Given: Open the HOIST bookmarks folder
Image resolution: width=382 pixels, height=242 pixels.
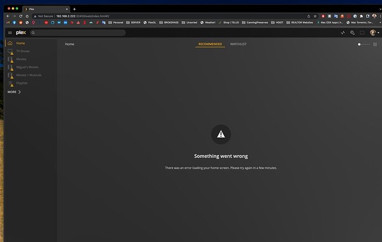Looking at the screenshot, I should tap(277, 22).
